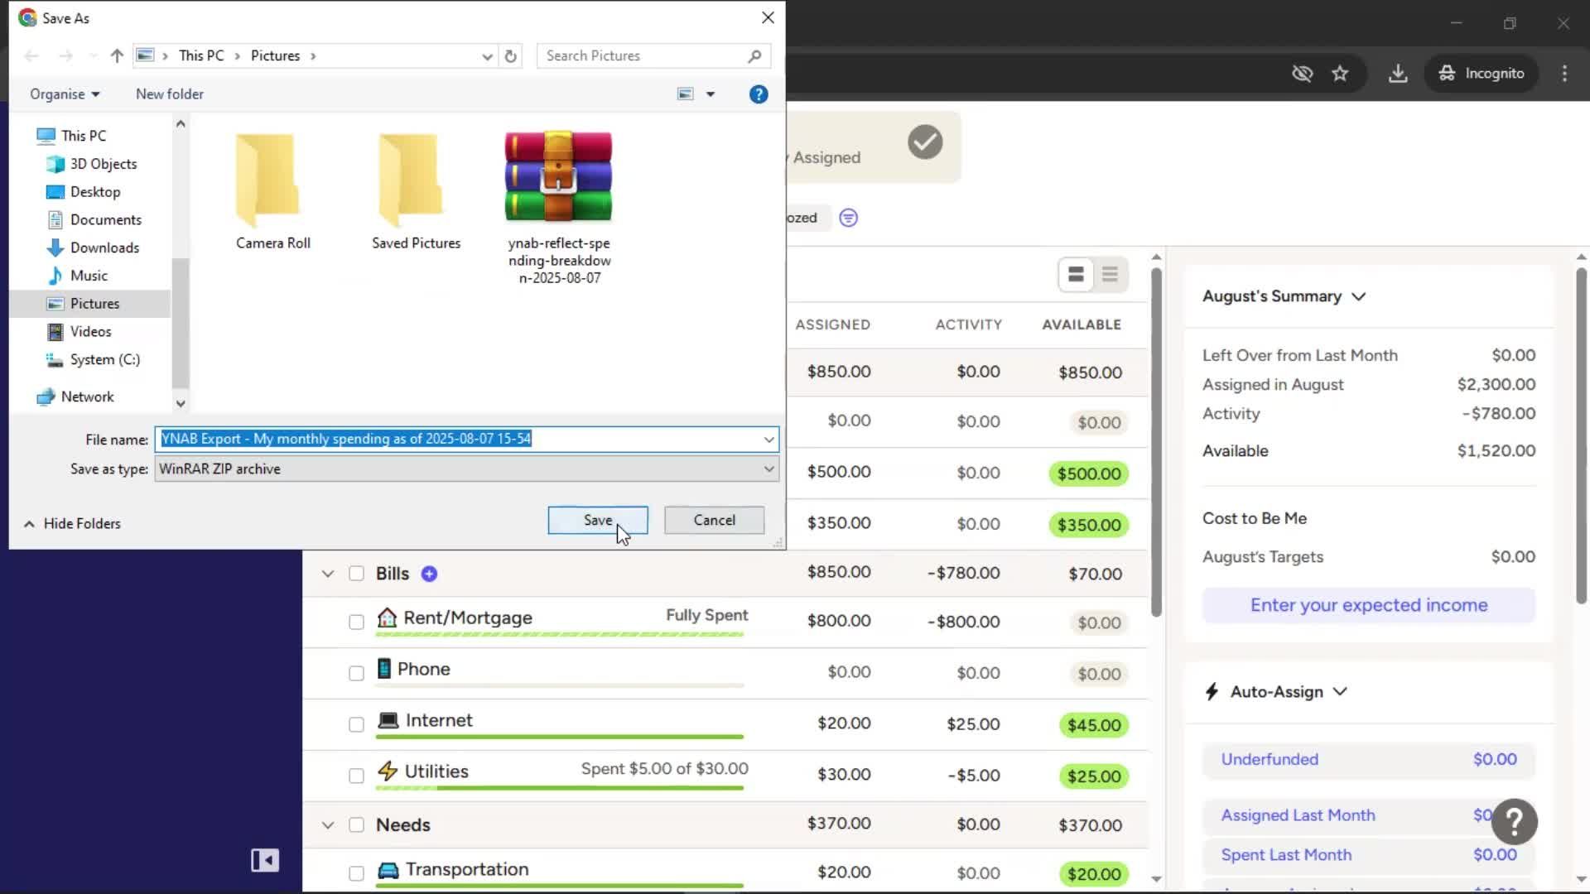Viewport: 1590px width, 894px height.
Task: Click Save to save the export
Action: click(598, 520)
